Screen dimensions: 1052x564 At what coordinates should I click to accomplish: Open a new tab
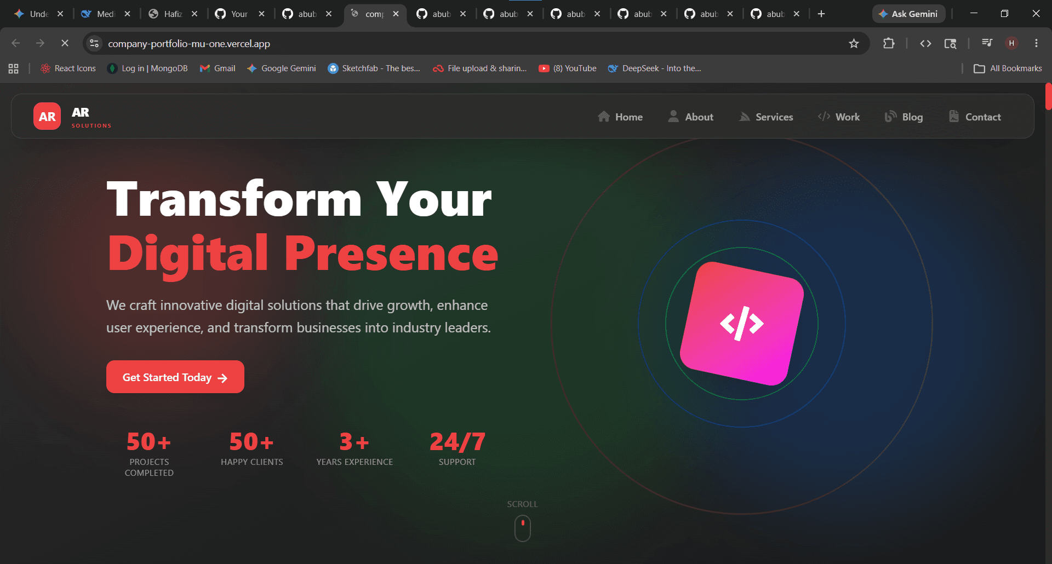click(x=821, y=14)
